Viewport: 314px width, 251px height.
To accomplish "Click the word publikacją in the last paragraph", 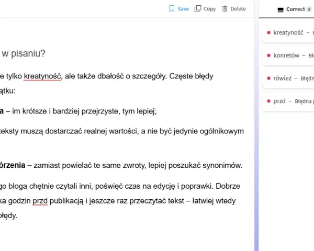I will (x=66, y=201).
